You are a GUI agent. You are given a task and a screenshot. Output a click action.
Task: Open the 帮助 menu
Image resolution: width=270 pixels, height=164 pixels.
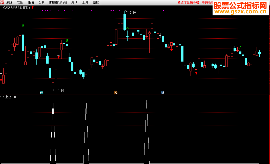[96, 3]
